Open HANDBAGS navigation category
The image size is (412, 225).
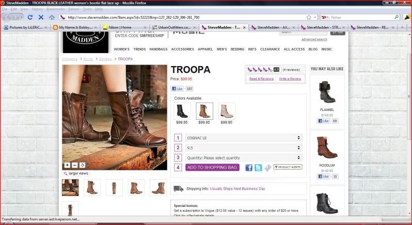[159, 49]
